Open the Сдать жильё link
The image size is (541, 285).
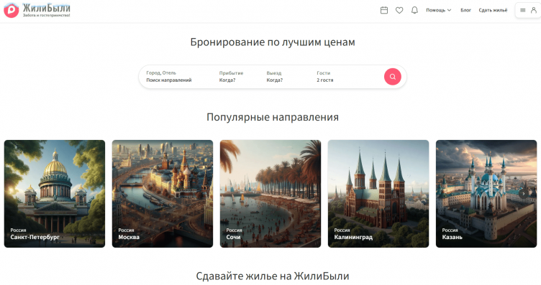point(493,10)
